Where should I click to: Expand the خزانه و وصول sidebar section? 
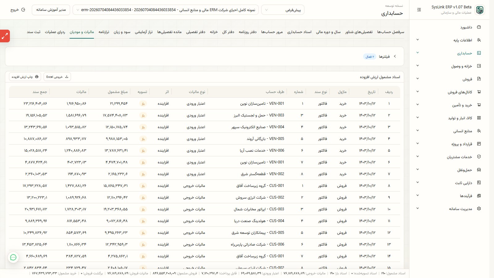pyautogui.click(x=417, y=66)
